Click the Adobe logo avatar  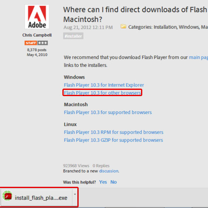click(37, 17)
